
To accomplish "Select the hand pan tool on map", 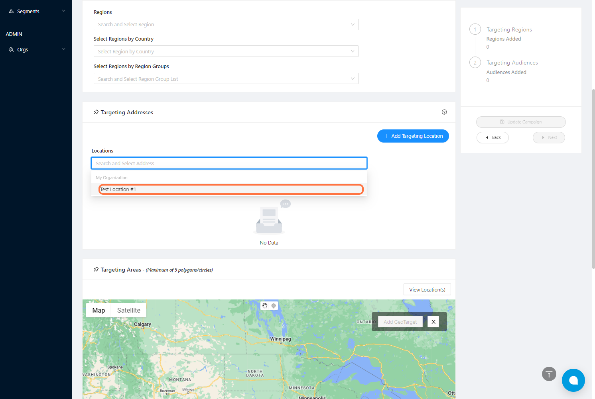I will [265, 306].
